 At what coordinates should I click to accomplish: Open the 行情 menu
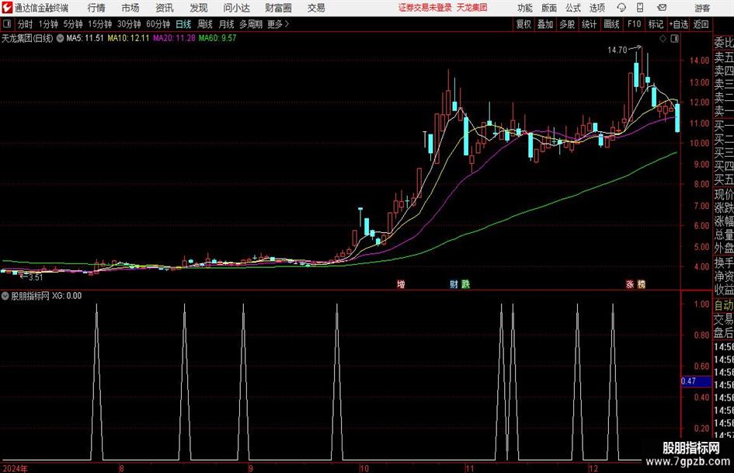coord(96,8)
